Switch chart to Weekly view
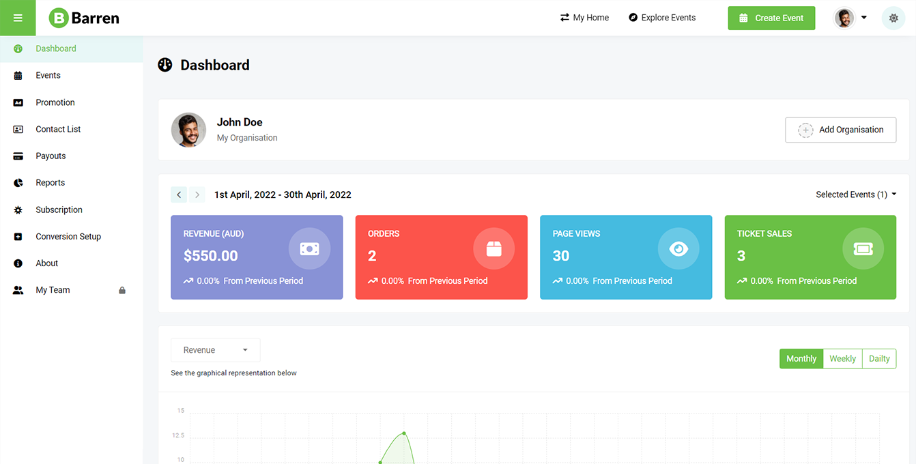The width and height of the screenshot is (916, 464). [x=842, y=359]
